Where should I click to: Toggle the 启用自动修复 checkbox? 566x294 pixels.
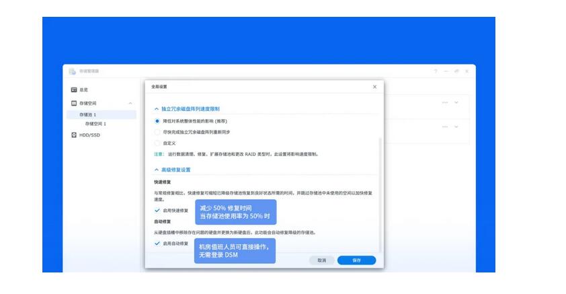click(x=157, y=243)
